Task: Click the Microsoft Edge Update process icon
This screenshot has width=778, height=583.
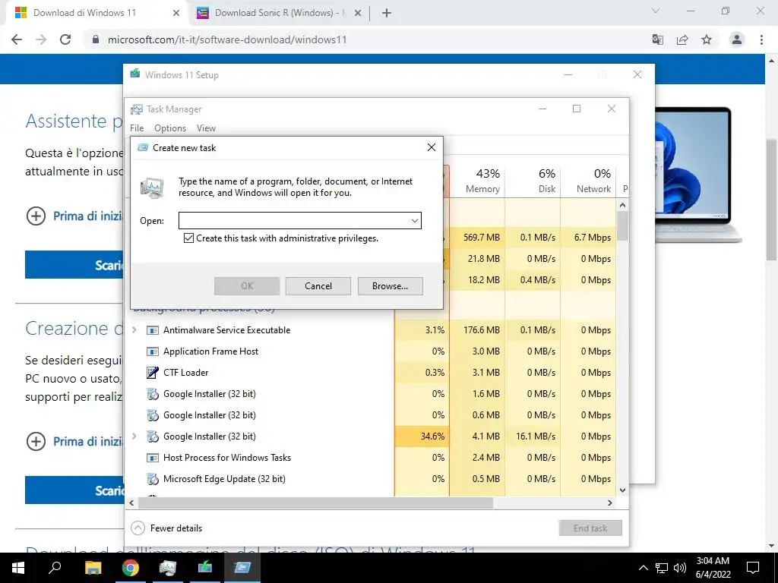Action: (152, 479)
